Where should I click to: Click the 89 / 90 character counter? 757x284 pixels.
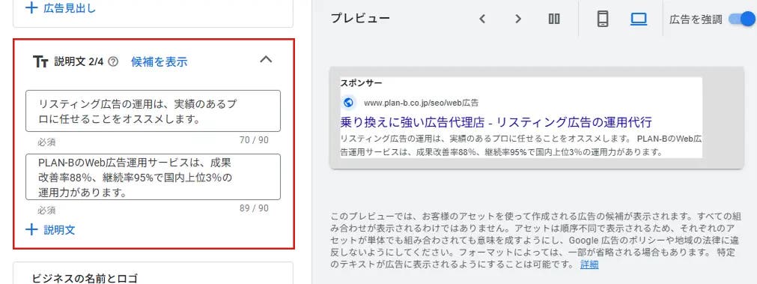[x=254, y=208]
